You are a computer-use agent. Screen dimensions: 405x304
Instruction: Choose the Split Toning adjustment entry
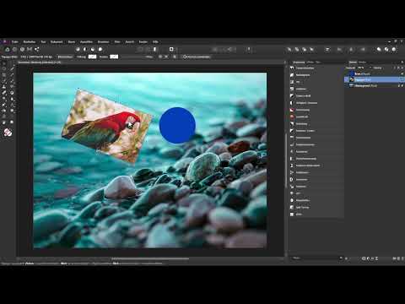coord(316,207)
